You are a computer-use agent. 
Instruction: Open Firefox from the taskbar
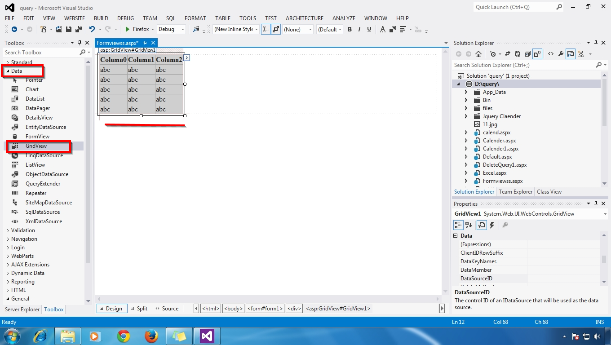coord(151,336)
